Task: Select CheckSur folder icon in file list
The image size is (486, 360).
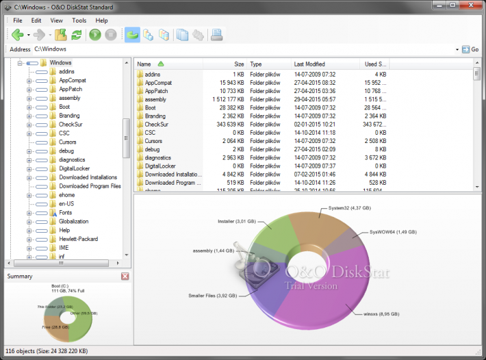Action: [x=140, y=125]
